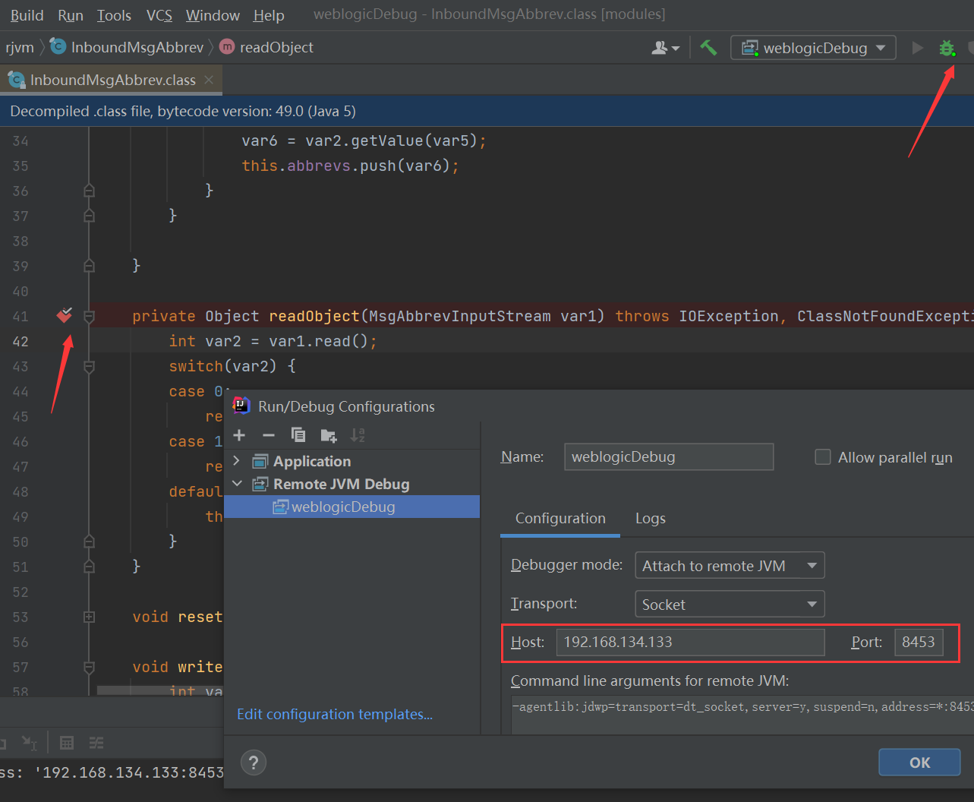Expand folded reset method at line 53
The height and width of the screenshot is (802, 974).
point(89,617)
